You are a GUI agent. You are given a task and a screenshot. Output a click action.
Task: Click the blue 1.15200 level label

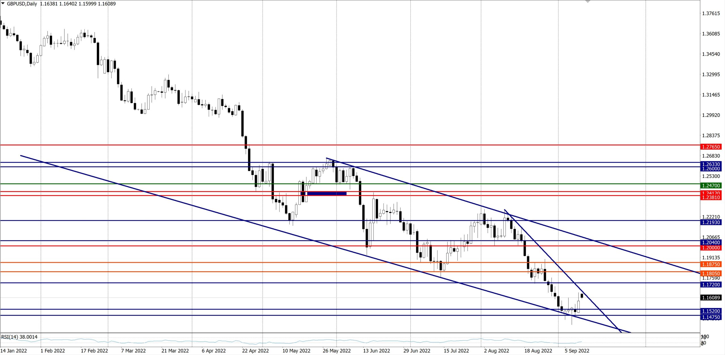pos(711,311)
